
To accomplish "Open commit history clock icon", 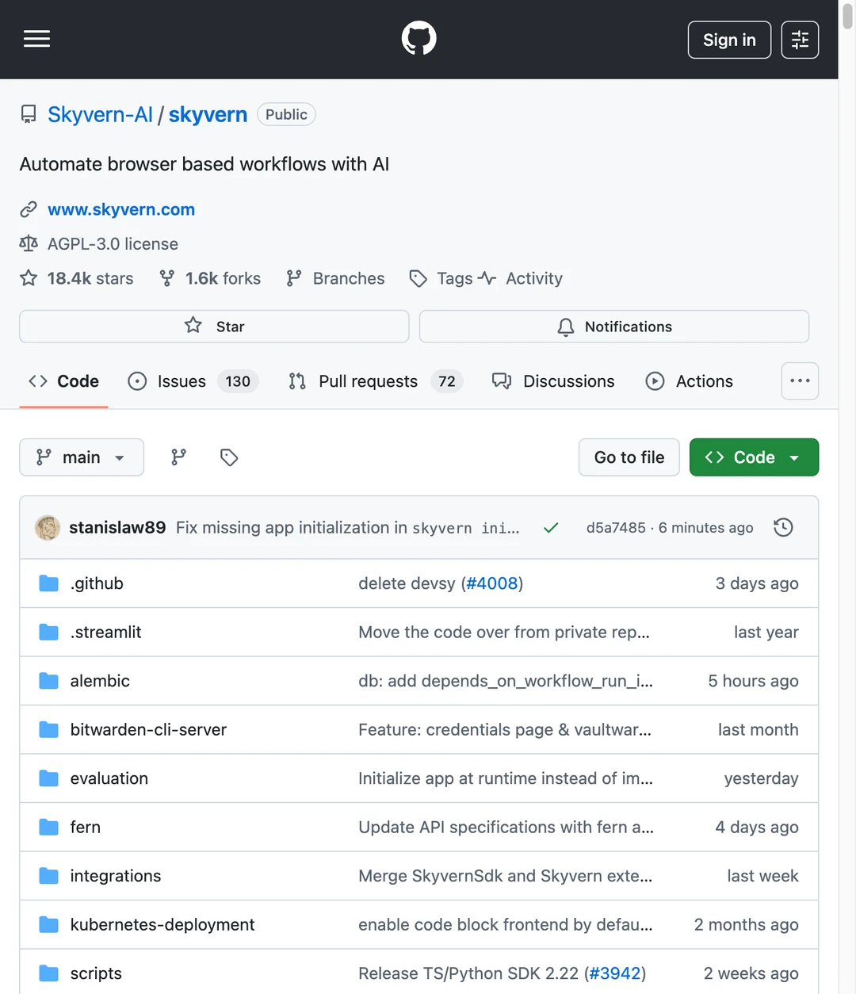I will click(783, 528).
